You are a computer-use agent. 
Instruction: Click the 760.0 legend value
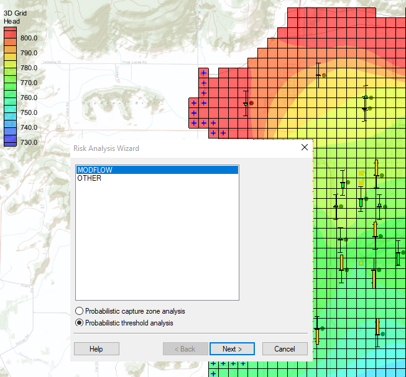pyautogui.click(x=29, y=98)
